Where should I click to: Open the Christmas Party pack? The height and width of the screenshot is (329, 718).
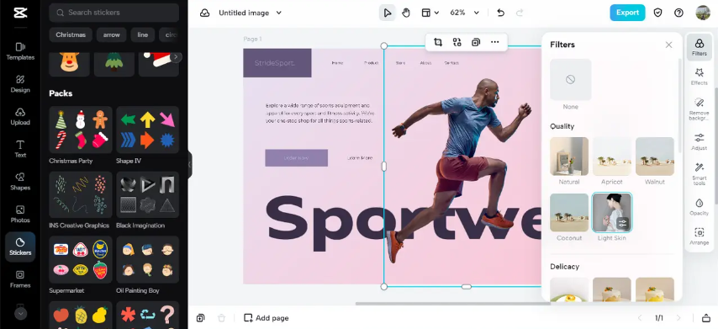81,130
